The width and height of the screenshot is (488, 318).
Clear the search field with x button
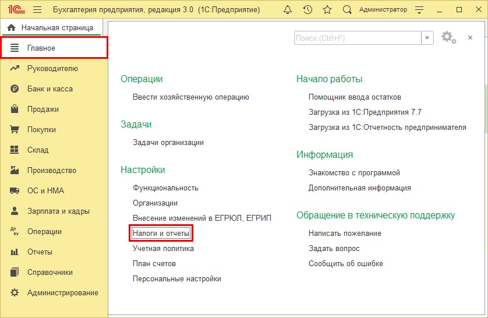click(x=427, y=38)
